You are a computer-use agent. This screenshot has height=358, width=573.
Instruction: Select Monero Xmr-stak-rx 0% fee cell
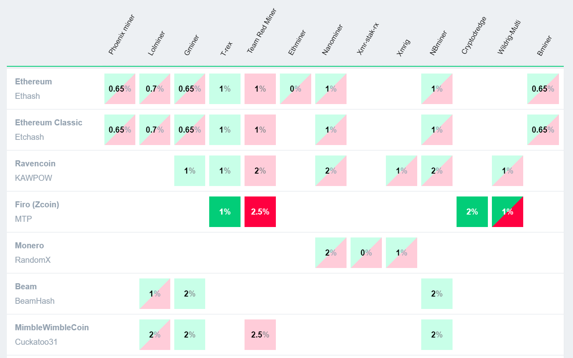click(366, 253)
